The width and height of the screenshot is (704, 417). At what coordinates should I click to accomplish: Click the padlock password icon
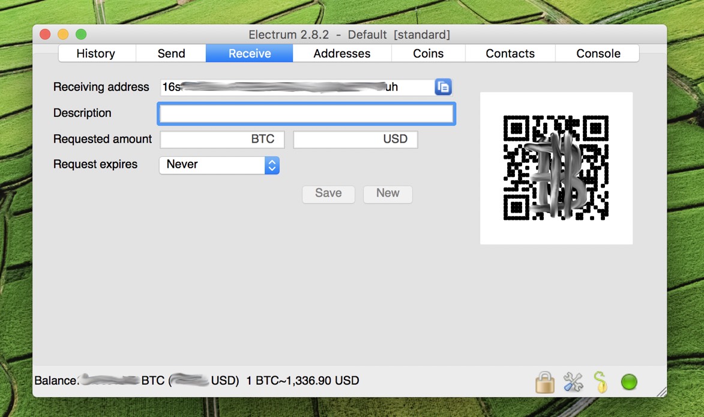coord(544,382)
